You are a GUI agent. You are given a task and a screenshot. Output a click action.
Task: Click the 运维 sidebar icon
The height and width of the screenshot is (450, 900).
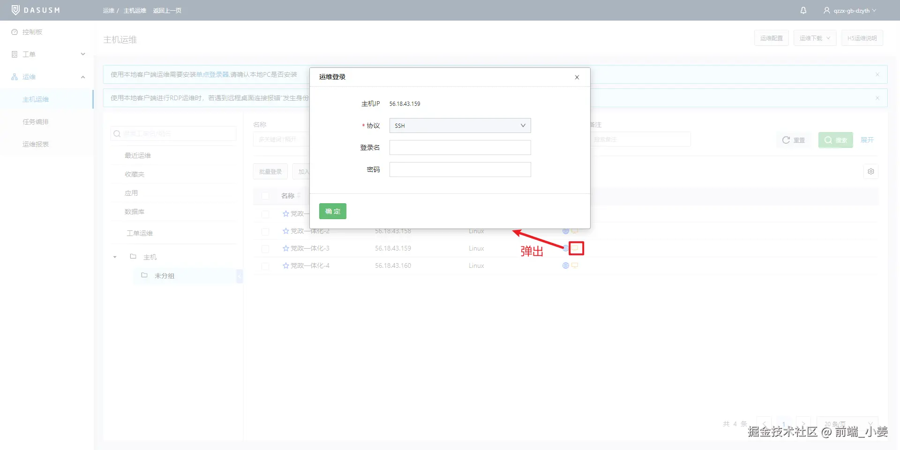click(15, 77)
